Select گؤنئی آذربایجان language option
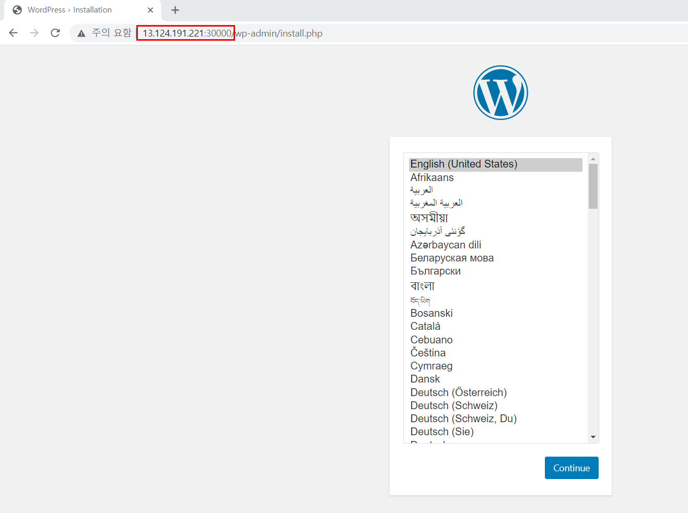Screen dimensions: 688x513 click(x=495, y=231)
